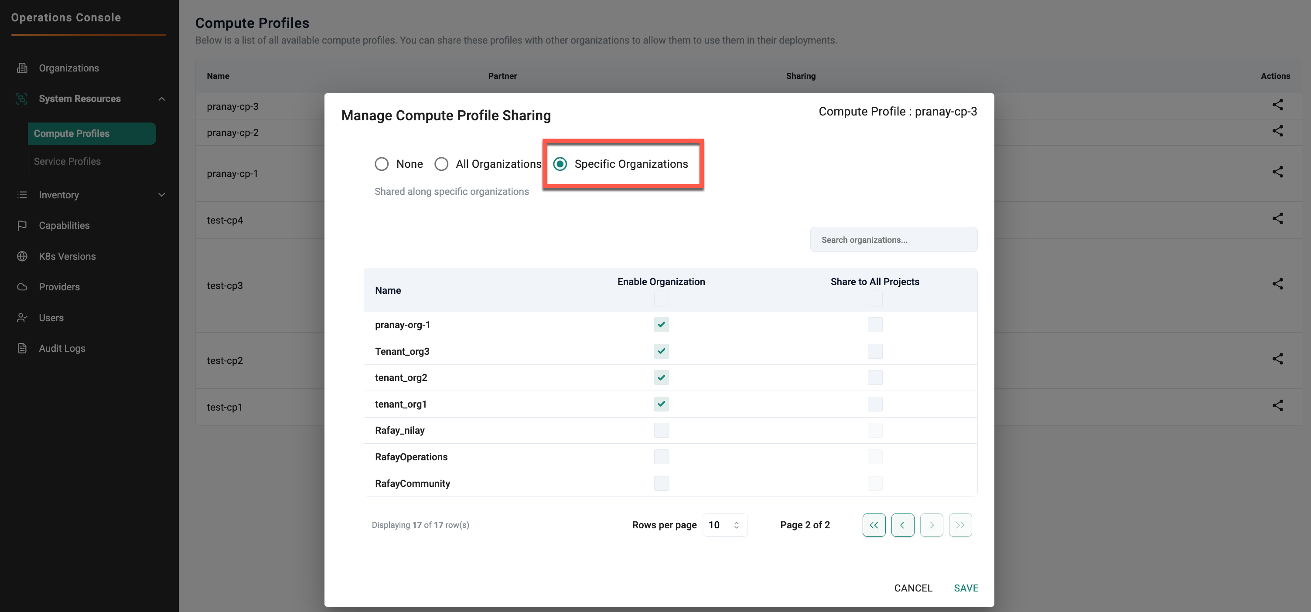Click the share icon for test-cp1

coord(1277,405)
